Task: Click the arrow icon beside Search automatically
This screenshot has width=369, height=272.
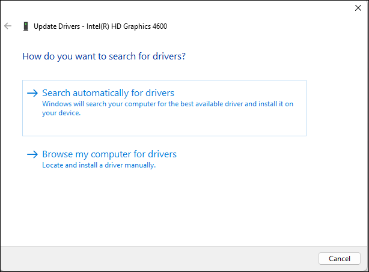Action: point(32,93)
